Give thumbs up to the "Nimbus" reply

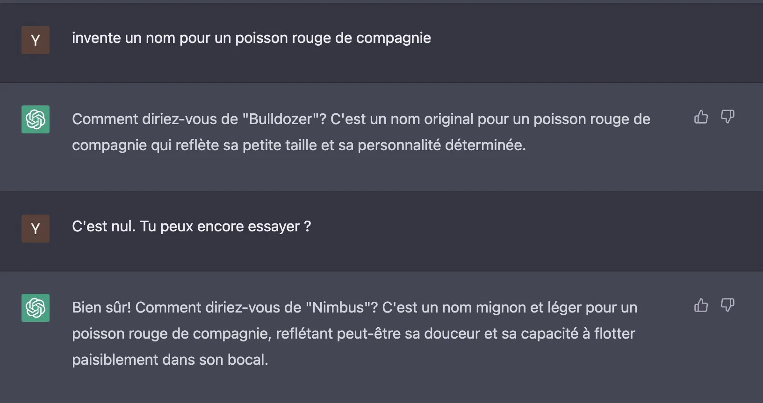point(701,305)
